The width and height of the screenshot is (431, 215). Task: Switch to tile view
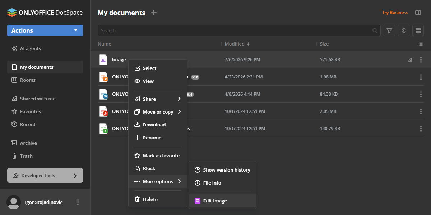(418, 30)
